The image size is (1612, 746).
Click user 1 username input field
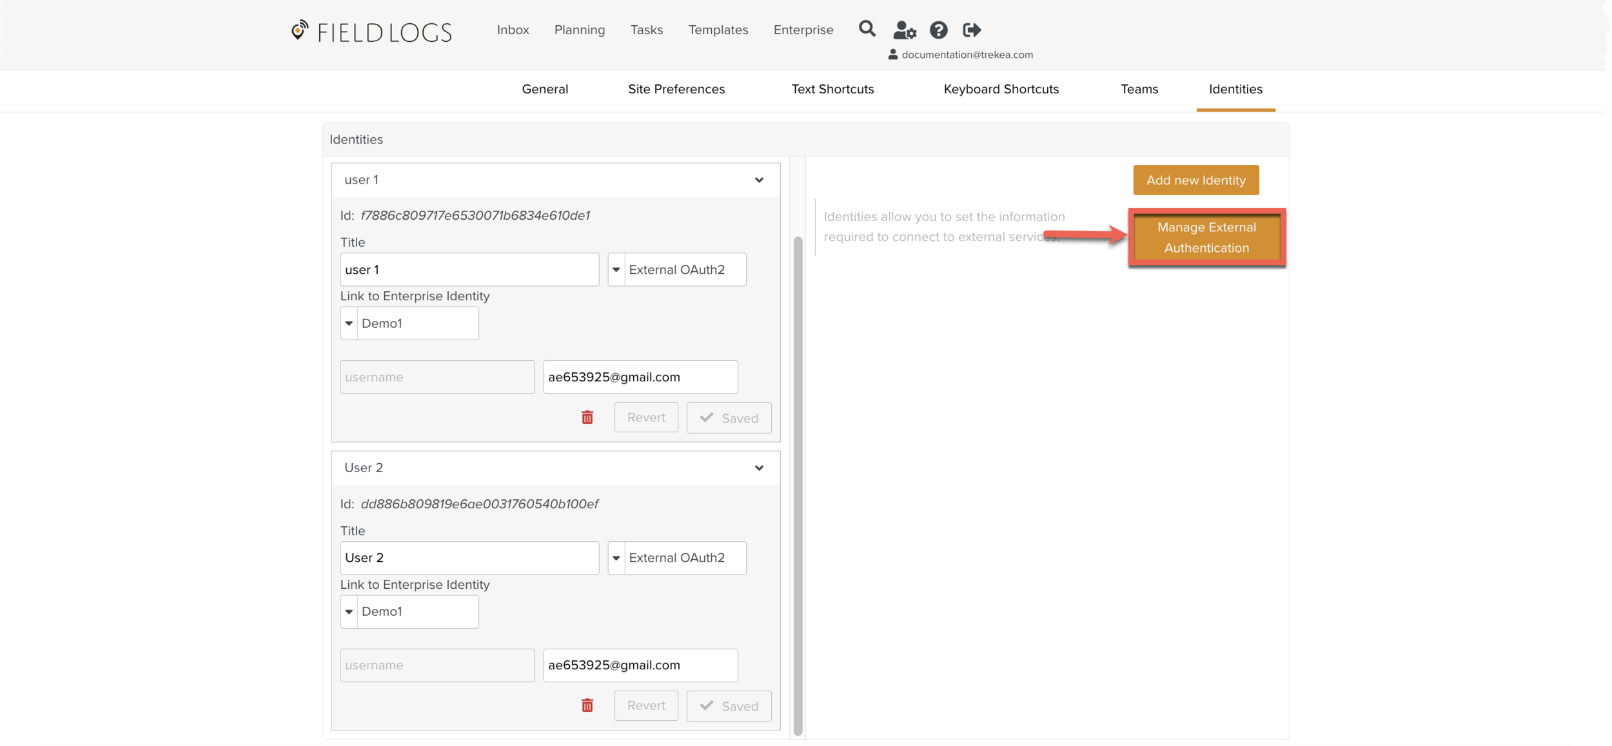[437, 377]
